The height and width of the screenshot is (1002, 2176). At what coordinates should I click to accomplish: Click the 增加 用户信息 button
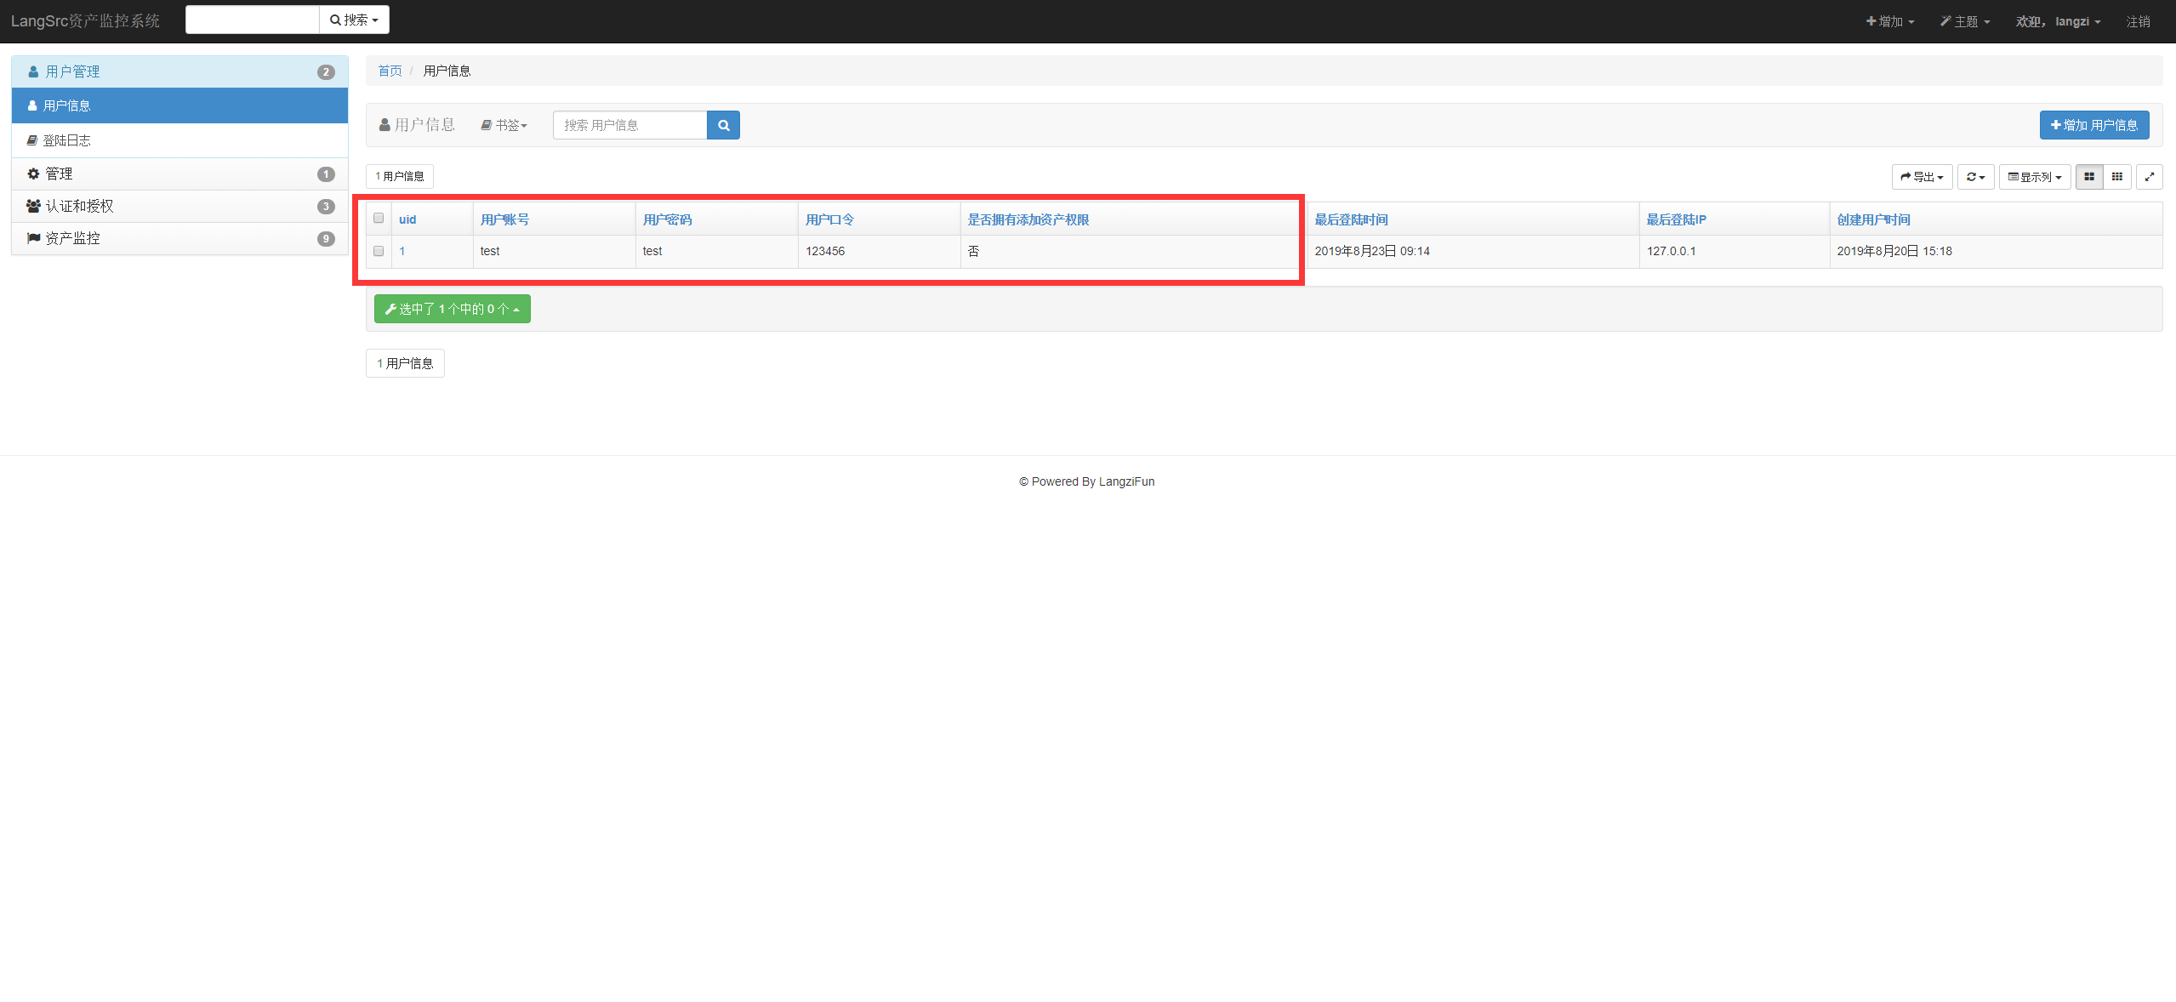click(2093, 125)
